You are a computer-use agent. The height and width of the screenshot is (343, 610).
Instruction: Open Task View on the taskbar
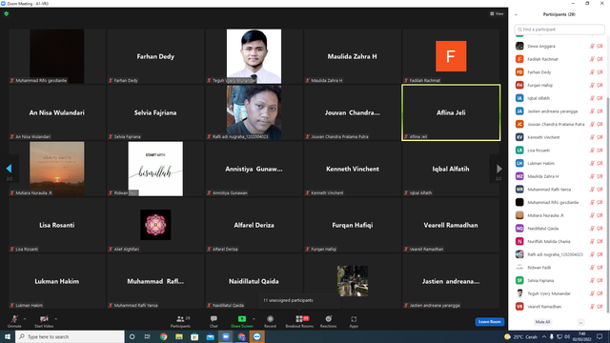[x=148, y=336]
